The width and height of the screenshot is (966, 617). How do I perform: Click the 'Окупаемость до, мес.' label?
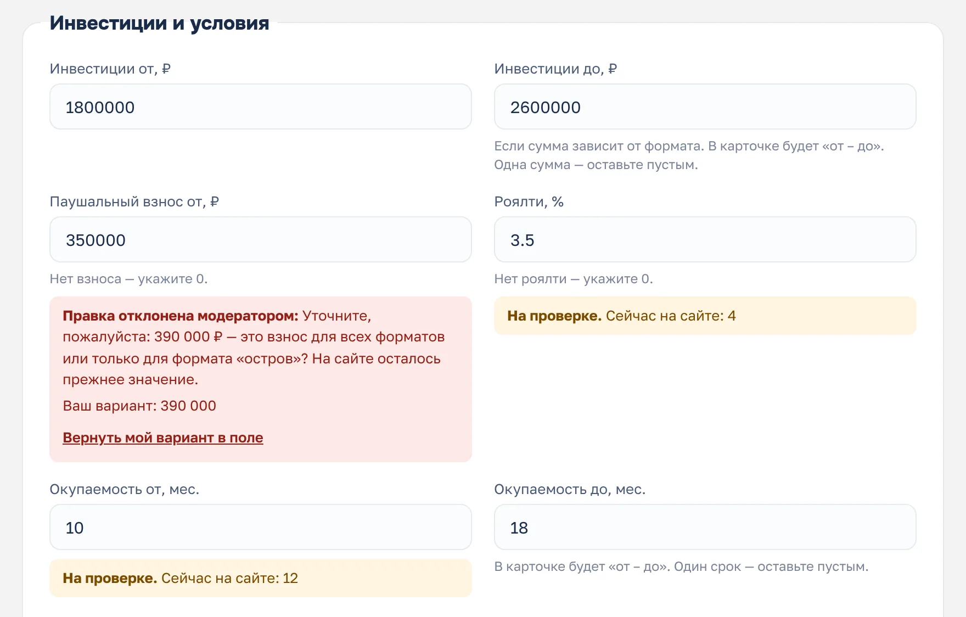tap(570, 489)
